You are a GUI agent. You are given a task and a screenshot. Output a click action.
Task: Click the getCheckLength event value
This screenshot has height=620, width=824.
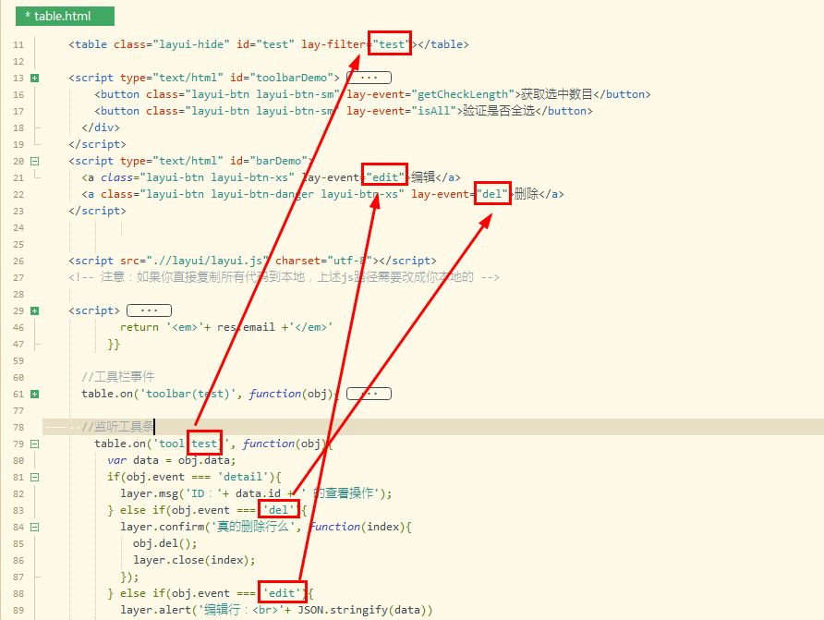(463, 94)
